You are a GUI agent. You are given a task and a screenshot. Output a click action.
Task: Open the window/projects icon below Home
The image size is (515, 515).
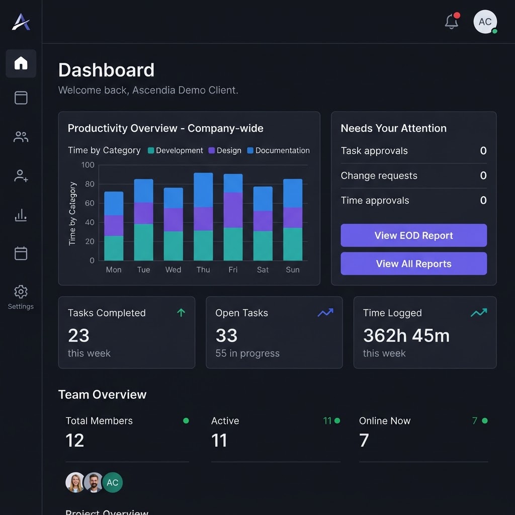[21, 98]
